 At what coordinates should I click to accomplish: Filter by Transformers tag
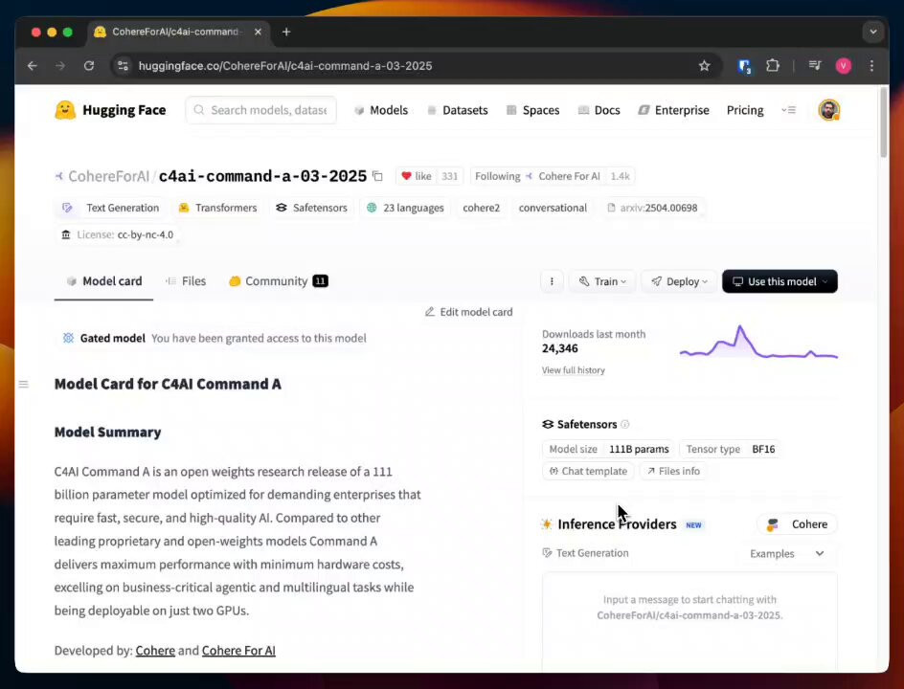(218, 208)
